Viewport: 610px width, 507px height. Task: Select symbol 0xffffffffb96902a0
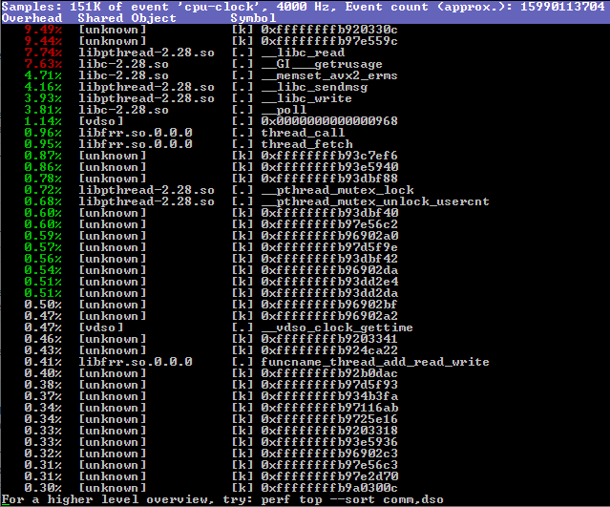click(x=329, y=236)
